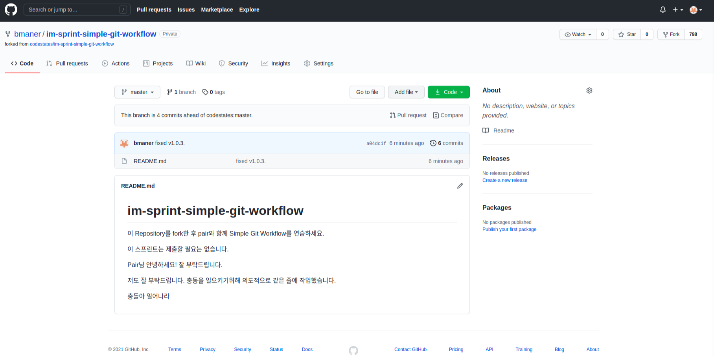View the 6 commits history

446,143
